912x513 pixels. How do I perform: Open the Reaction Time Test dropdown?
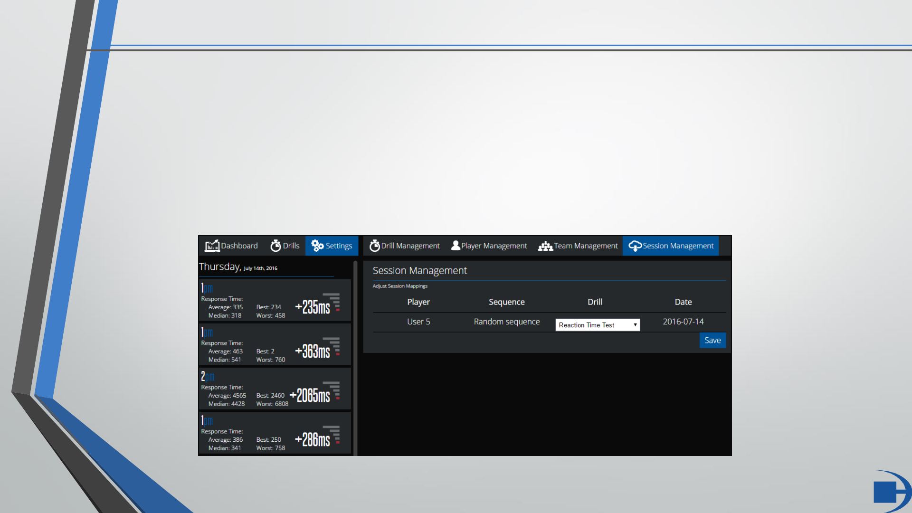point(597,325)
